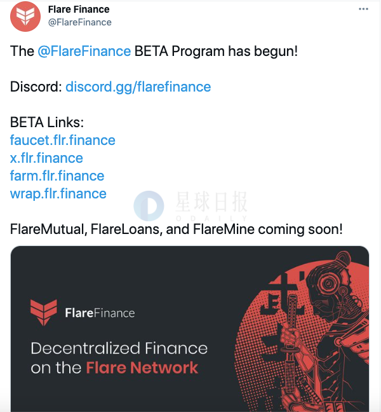Click the Odaily watermark logo circle
This screenshot has width=381, height=412.
[x=149, y=206]
